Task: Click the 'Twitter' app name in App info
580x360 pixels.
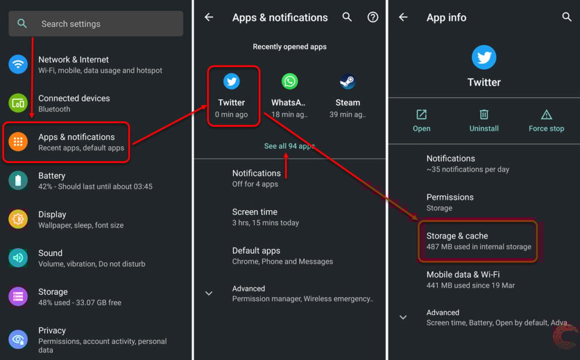Action: 484,82
